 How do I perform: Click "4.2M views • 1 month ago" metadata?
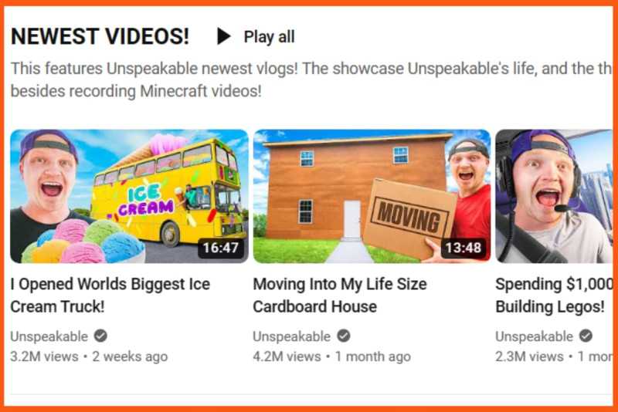click(x=332, y=356)
